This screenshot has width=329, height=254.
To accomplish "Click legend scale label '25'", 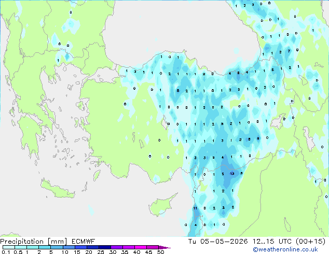I will (101, 252).
